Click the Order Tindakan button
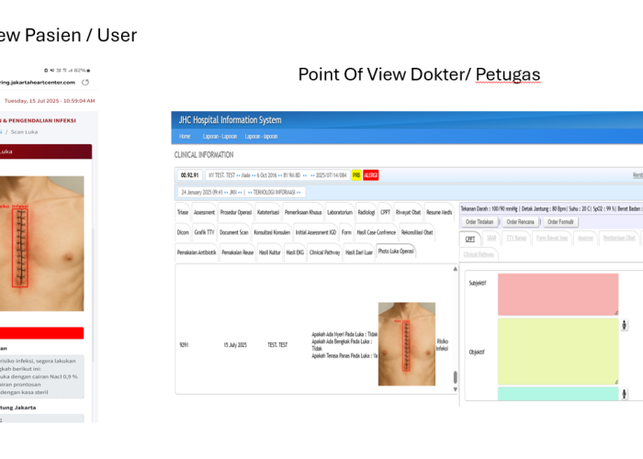Screen dimensions: 643x459 coord(479,221)
